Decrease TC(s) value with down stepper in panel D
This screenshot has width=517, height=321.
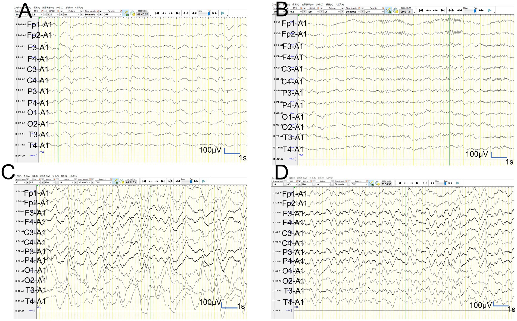tap(300, 184)
